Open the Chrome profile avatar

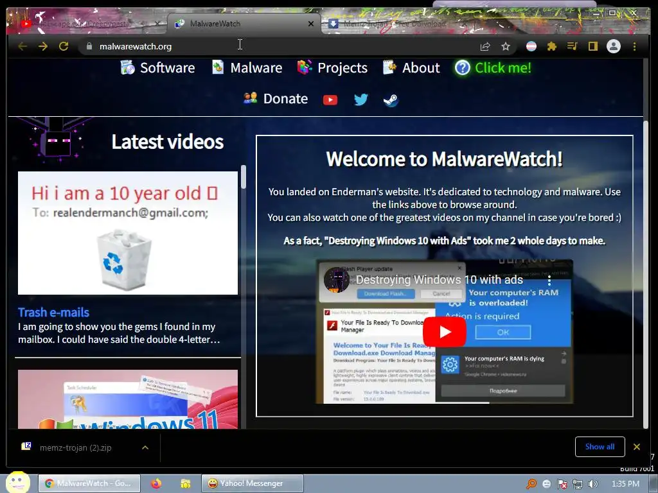click(614, 46)
